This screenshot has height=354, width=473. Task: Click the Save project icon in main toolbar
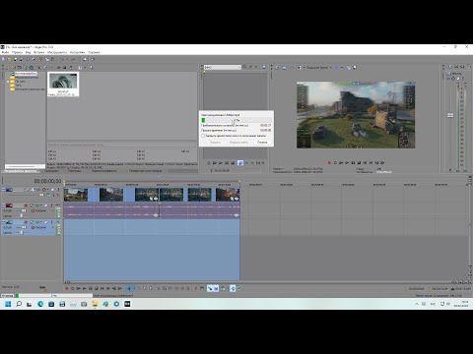click(15, 59)
